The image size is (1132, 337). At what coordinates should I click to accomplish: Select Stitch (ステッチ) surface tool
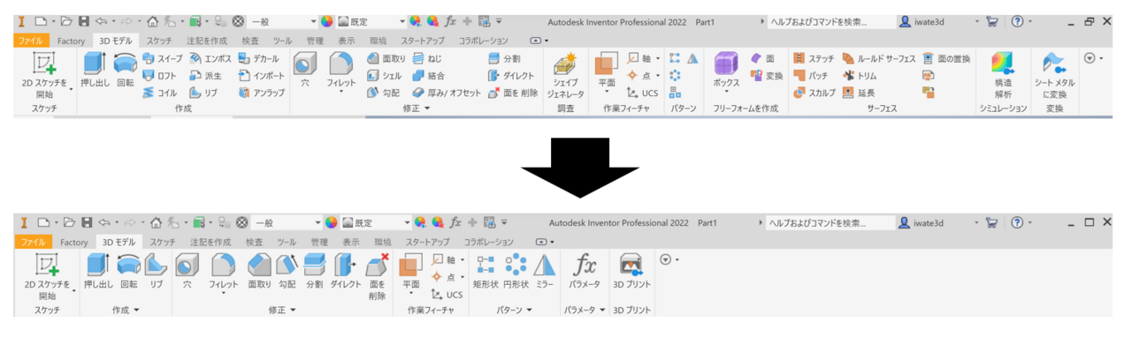(x=814, y=59)
